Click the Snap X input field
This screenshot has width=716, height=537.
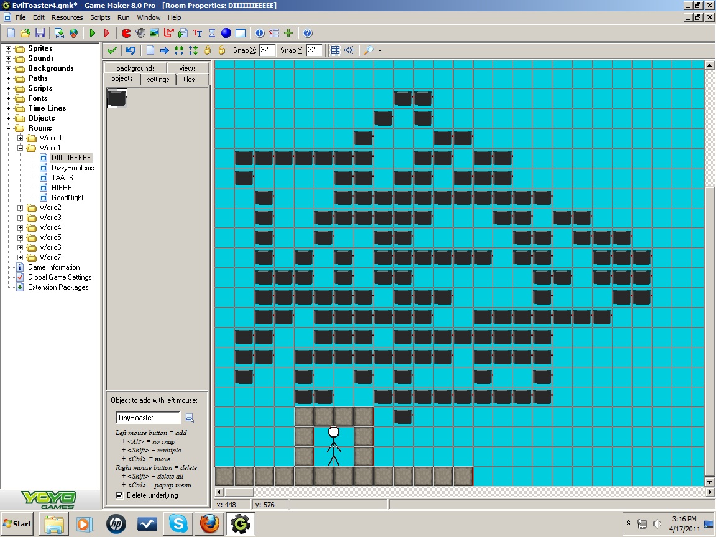point(267,50)
